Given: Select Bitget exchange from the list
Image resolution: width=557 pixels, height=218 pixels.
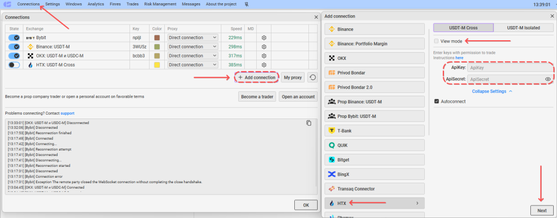Looking at the screenshot, I should point(375,160).
